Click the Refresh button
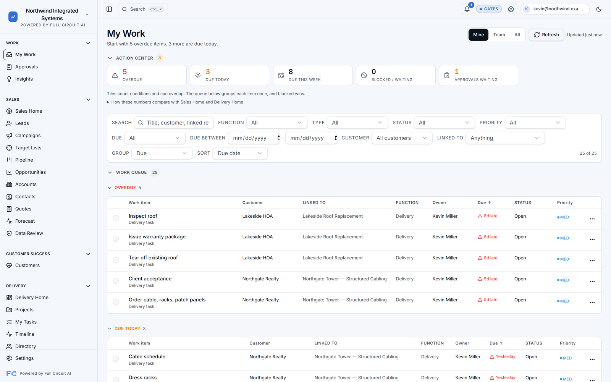Screen dimensions: 611x382 546,35
